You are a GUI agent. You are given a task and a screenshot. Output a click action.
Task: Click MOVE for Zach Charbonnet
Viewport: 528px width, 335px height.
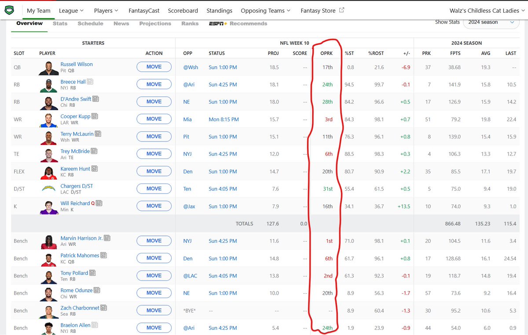[154, 310]
